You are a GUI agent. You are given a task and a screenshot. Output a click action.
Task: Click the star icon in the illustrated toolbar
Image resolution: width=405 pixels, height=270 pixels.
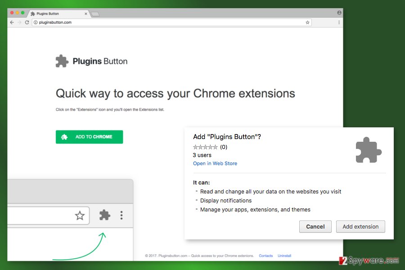pyautogui.click(x=80, y=216)
